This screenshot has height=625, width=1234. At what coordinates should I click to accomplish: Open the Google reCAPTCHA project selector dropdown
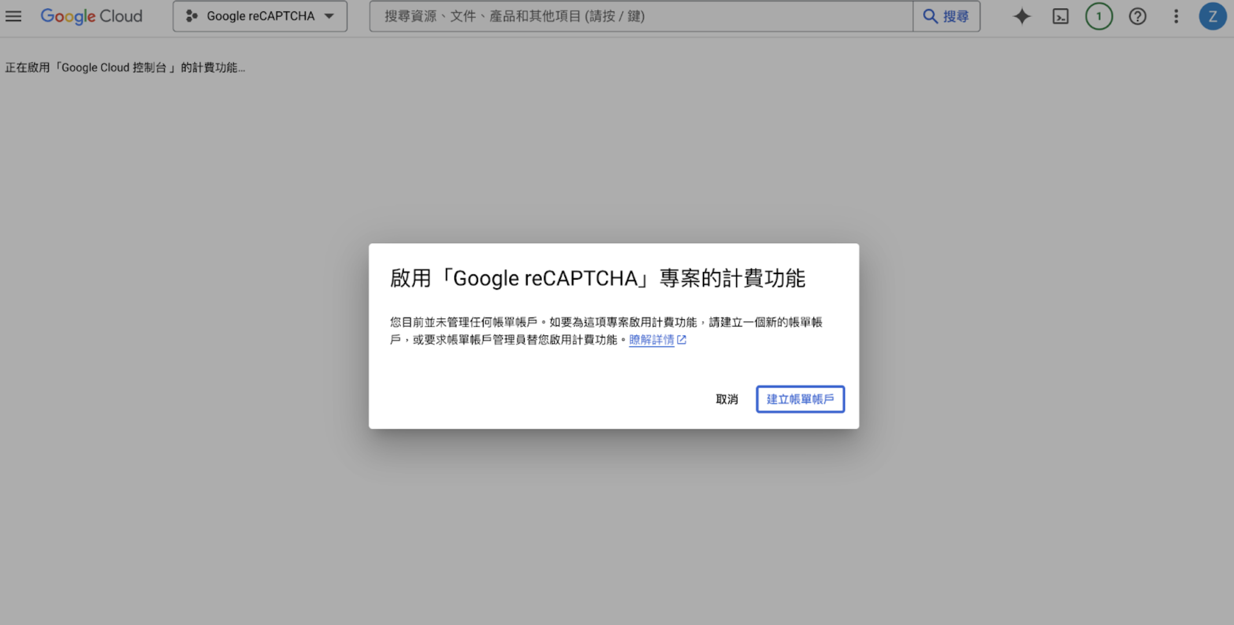[260, 16]
